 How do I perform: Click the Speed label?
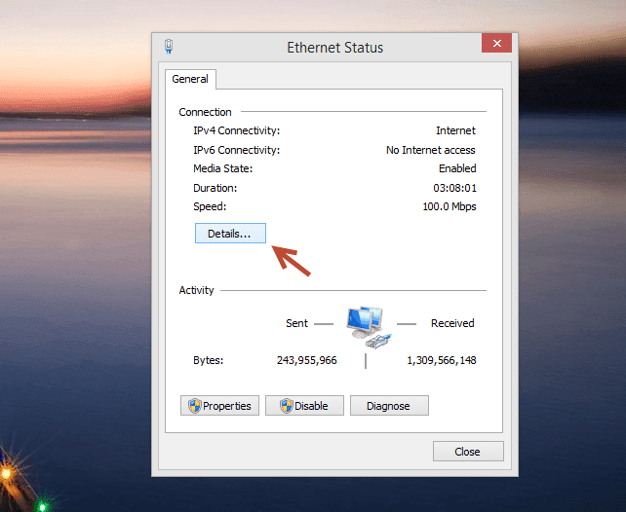coord(210,206)
